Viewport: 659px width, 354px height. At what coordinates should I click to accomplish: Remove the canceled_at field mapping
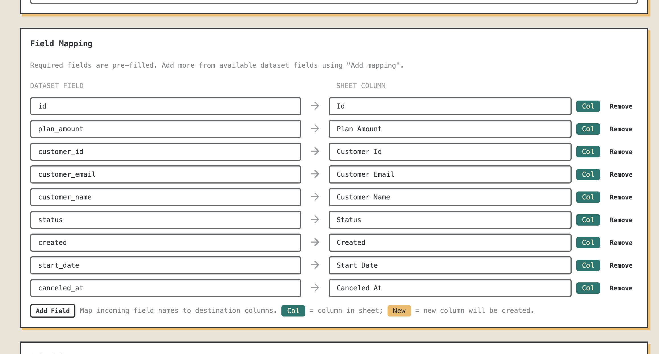pyautogui.click(x=621, y=288)
